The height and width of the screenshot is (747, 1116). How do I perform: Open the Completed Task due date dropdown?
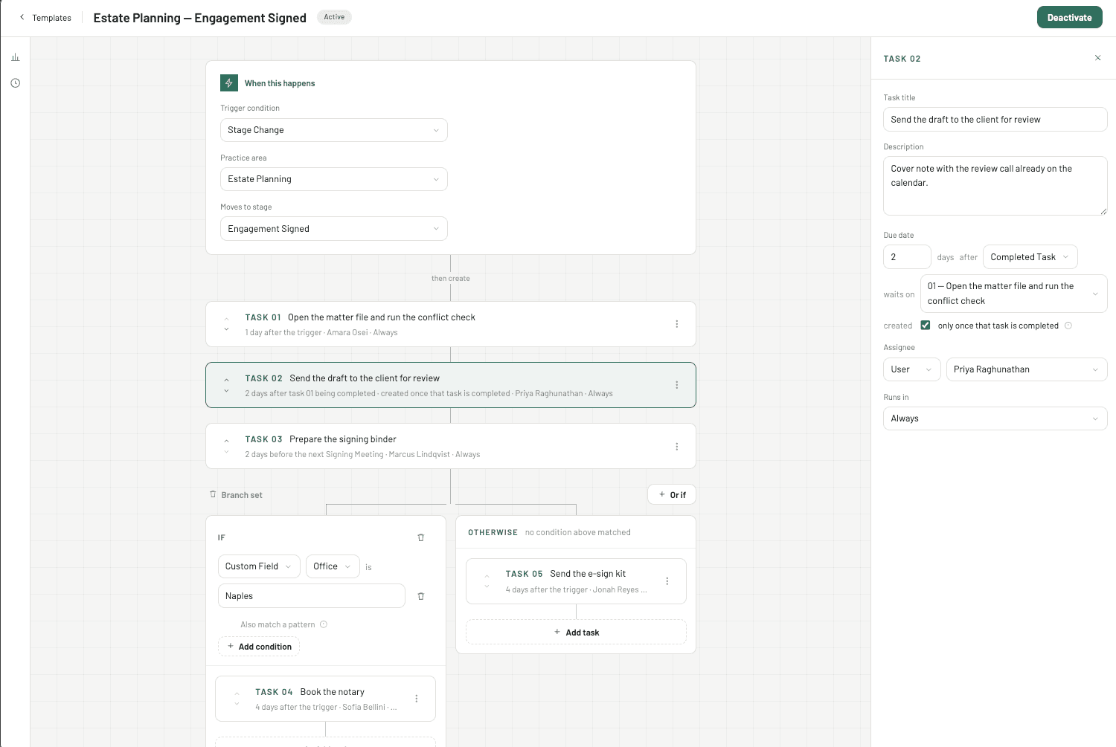1030,257
